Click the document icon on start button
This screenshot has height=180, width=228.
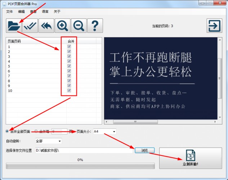pyautogui.click(x=191, y=155)
